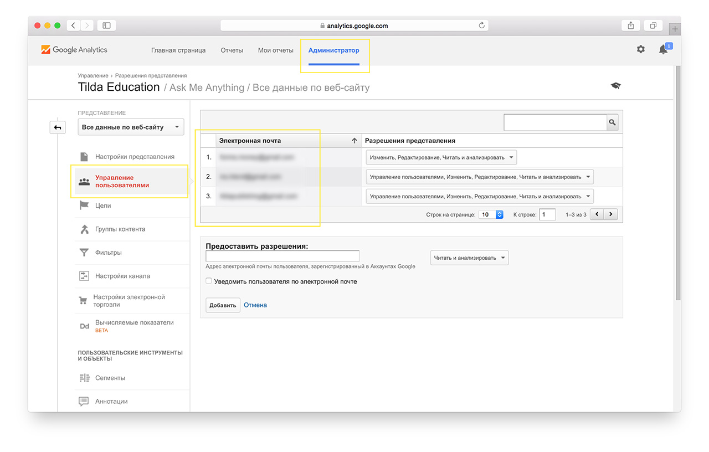Click the 'Добавить' button
The height and width of the screenshot is (452, 709).
(223, 305)
